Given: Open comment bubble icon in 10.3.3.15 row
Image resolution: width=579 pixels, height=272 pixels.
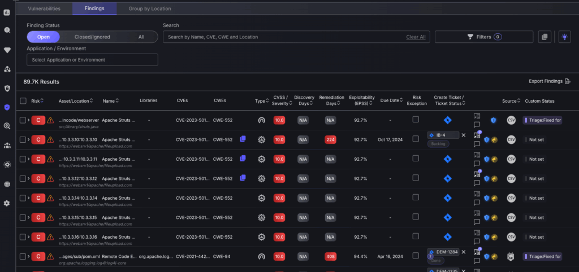Looking at the screenshot, I should [x=477, y=222].
